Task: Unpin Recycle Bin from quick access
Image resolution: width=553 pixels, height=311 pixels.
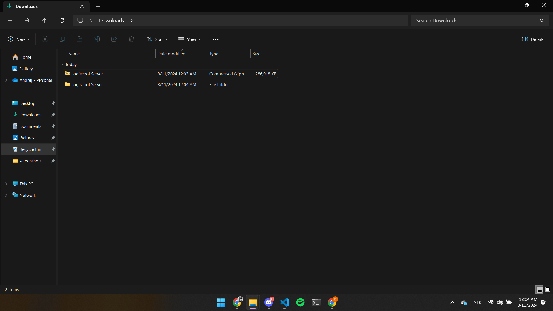Action: (x=53, y=149)
